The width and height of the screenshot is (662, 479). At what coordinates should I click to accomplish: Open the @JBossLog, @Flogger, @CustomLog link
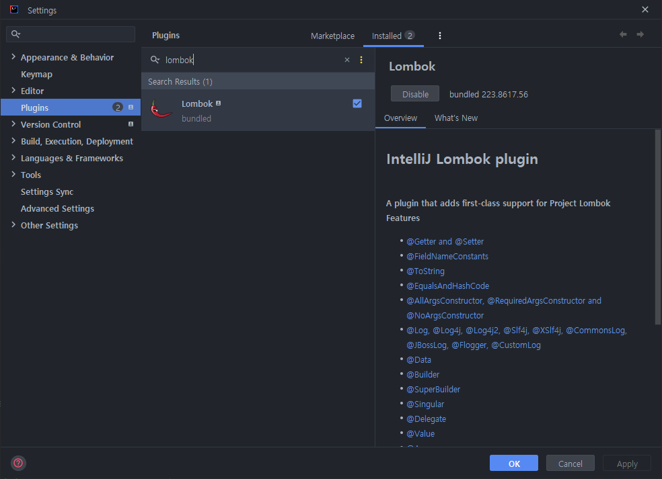pos(473,345)
